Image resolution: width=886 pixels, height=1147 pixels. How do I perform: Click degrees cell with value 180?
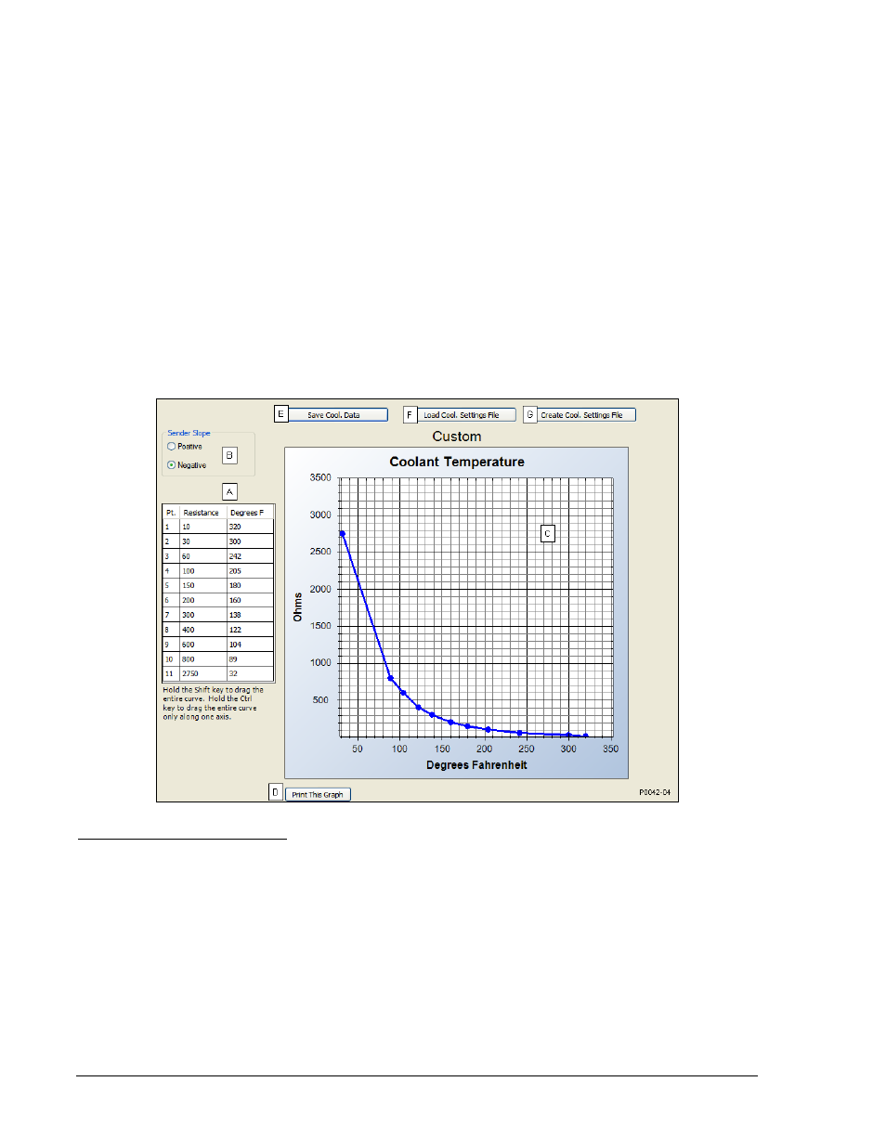(250, 586)
